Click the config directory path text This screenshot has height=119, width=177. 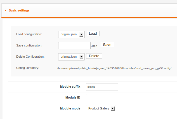(114, 68)
